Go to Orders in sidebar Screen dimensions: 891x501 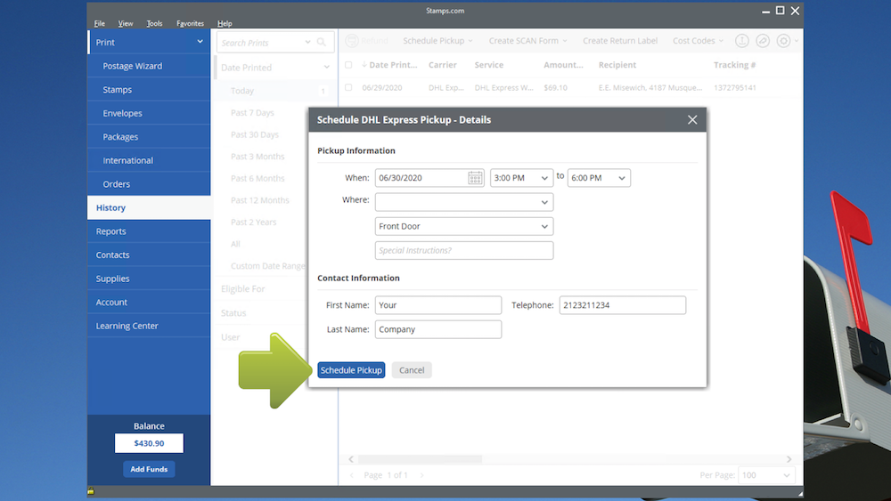149,184
